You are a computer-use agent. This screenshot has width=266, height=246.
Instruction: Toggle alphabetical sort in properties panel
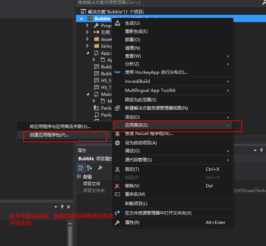(89, 168)
